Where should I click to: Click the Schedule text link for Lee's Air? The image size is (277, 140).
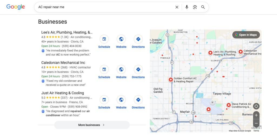point(104,47)
